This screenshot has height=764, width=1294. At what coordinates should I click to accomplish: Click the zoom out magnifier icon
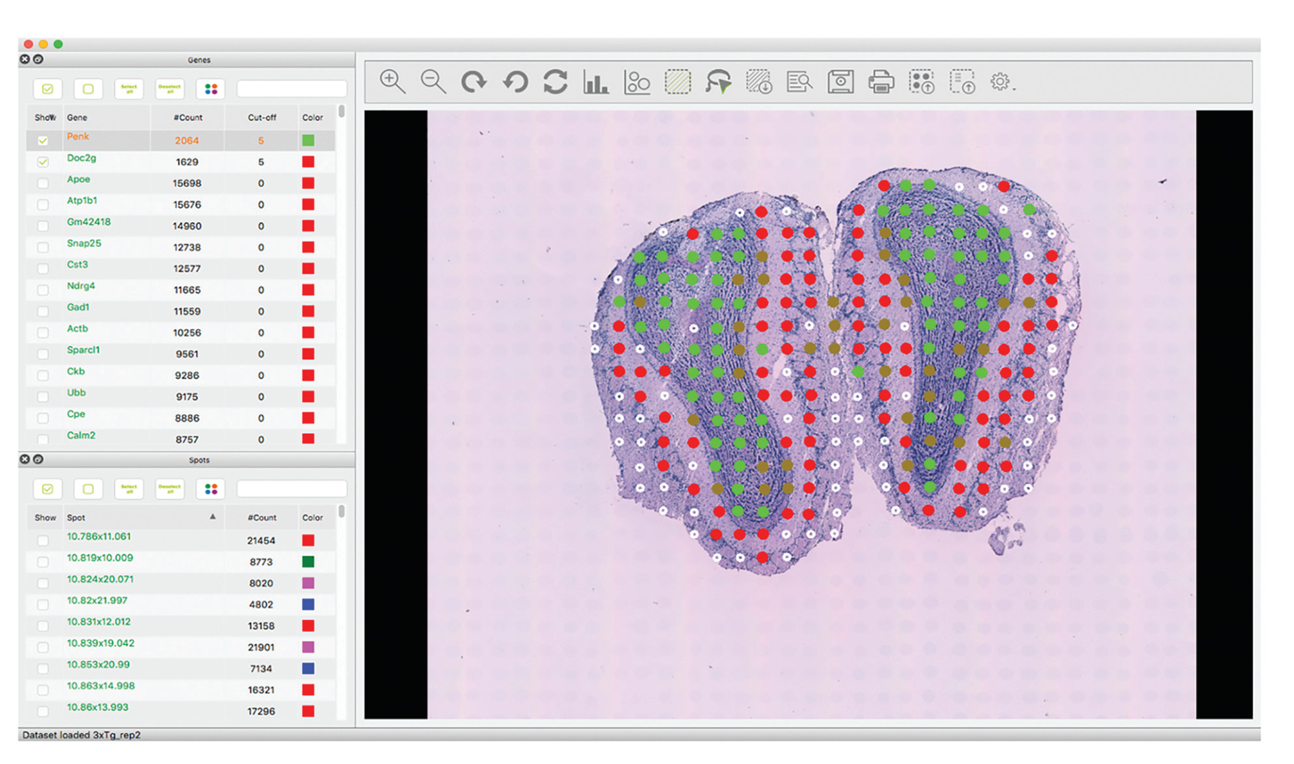[x=432, y=82]
